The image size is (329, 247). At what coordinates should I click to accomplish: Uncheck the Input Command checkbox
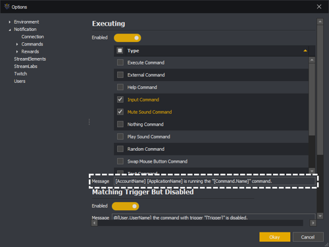[120, 99]
